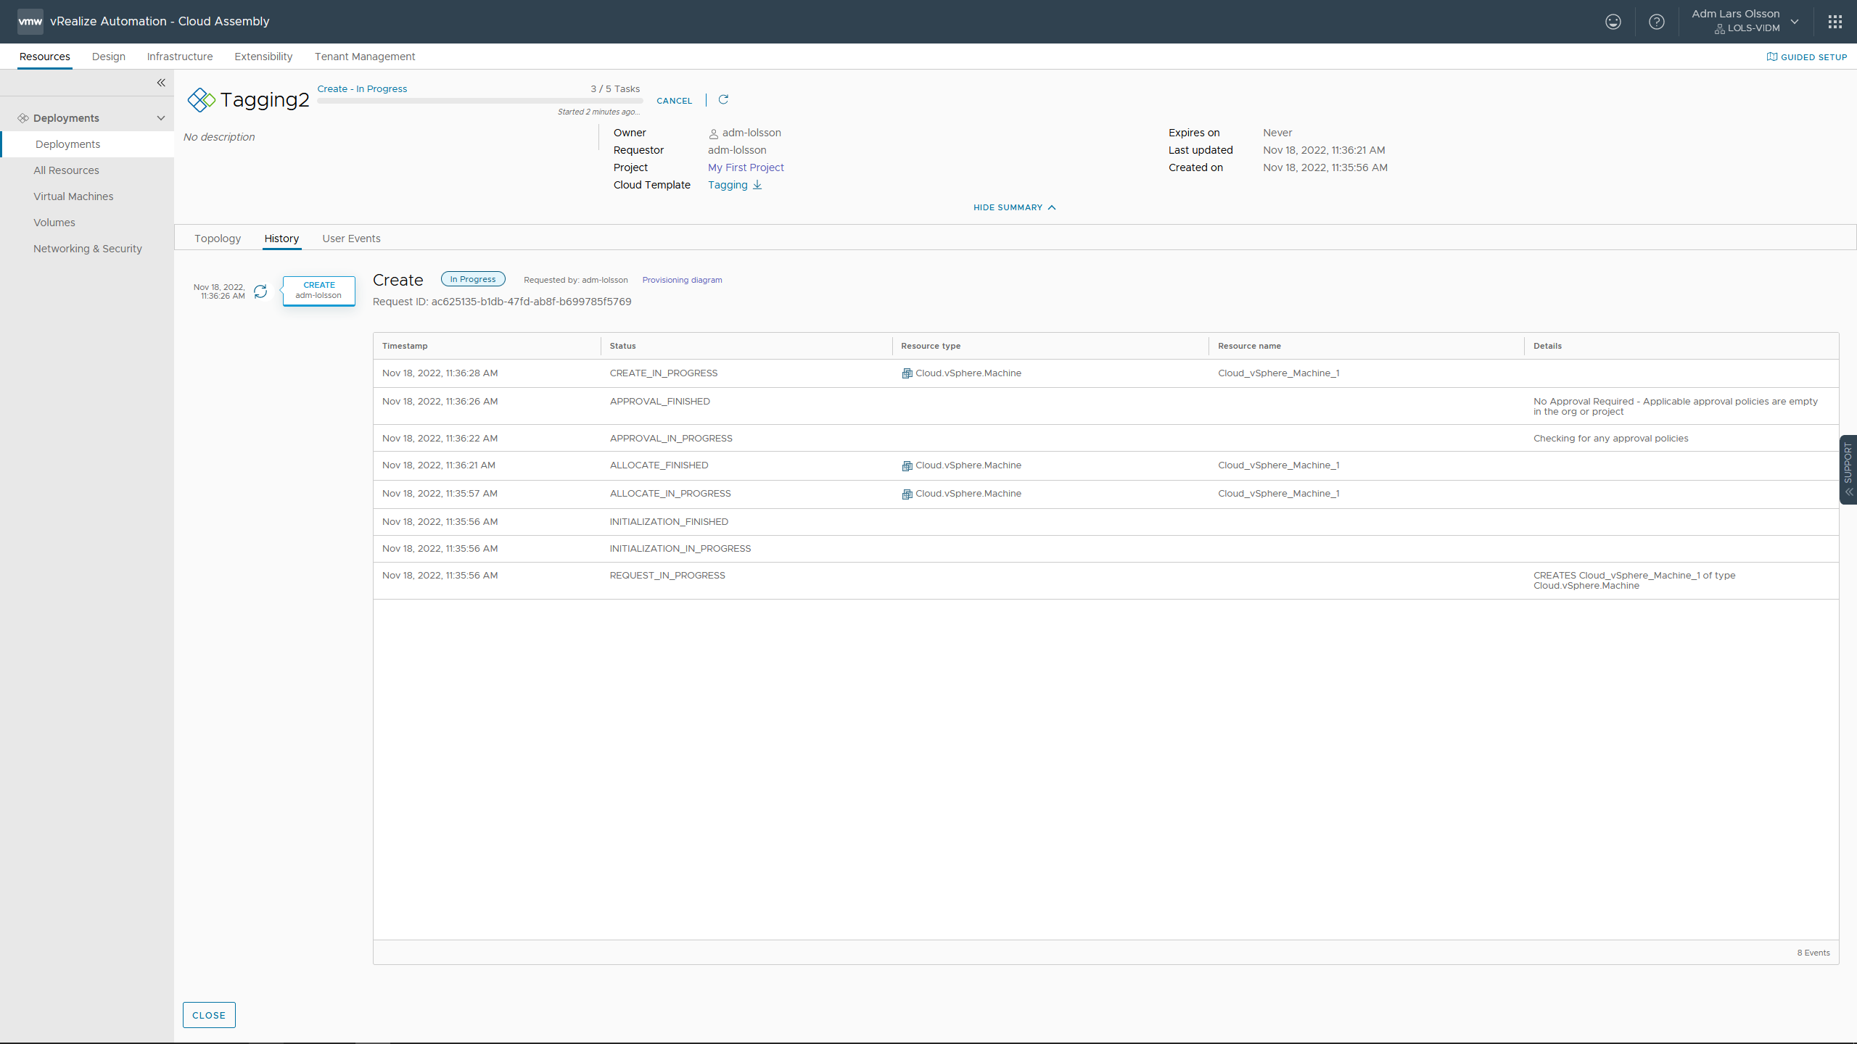Image resolution: width=1857 pixels, height=1044 pixels.
Task: Click the 8 Events footer count
Action: pyautogui.click(x=1813, y=953)
